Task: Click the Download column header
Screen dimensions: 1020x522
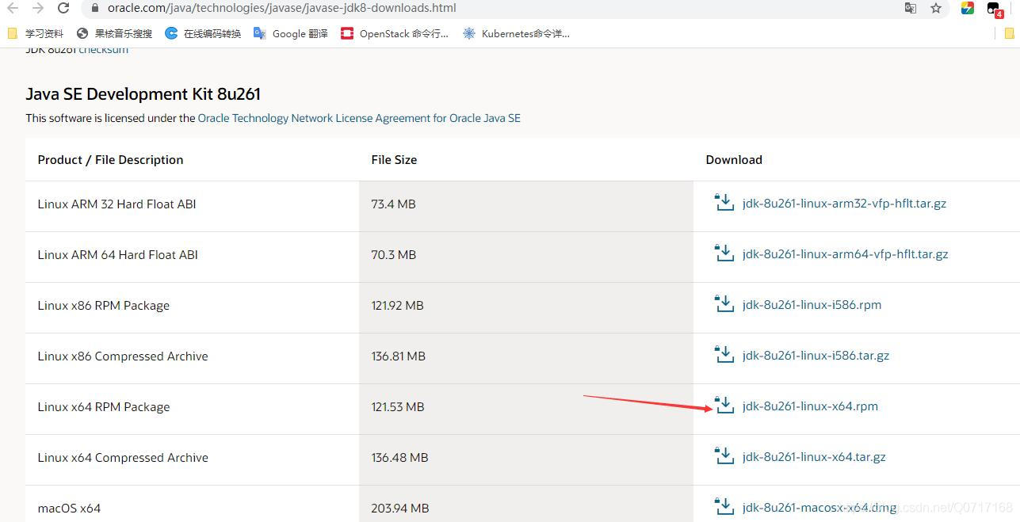Action: pyautogui.click(x=734, y=160)
